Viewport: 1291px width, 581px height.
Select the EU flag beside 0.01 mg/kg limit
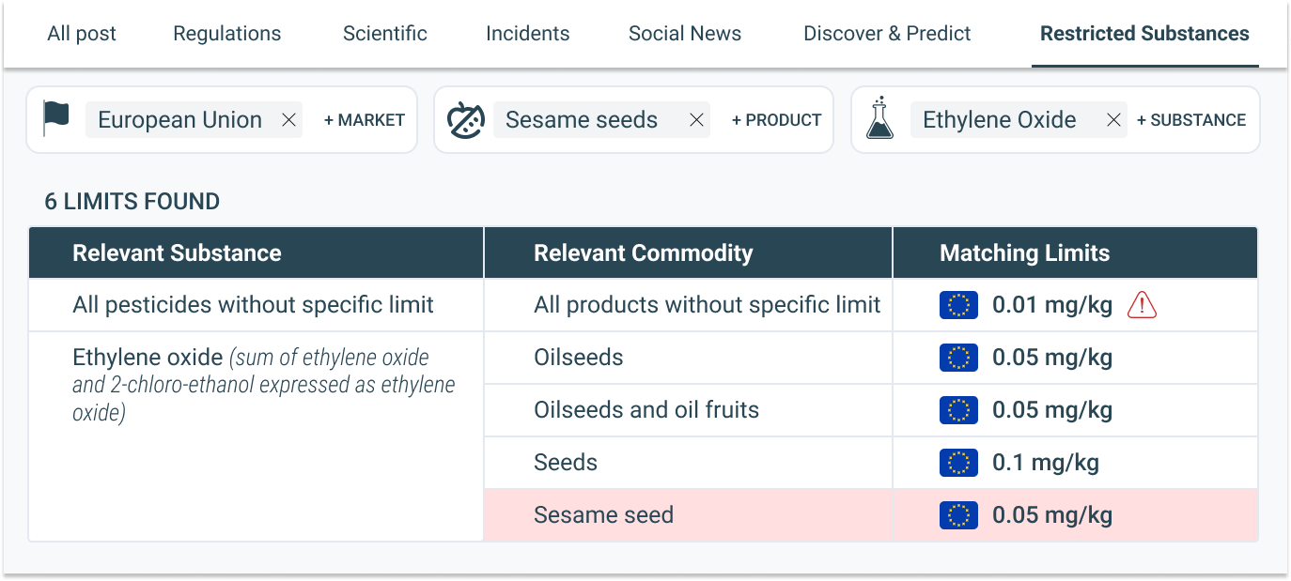coord(958,305)
